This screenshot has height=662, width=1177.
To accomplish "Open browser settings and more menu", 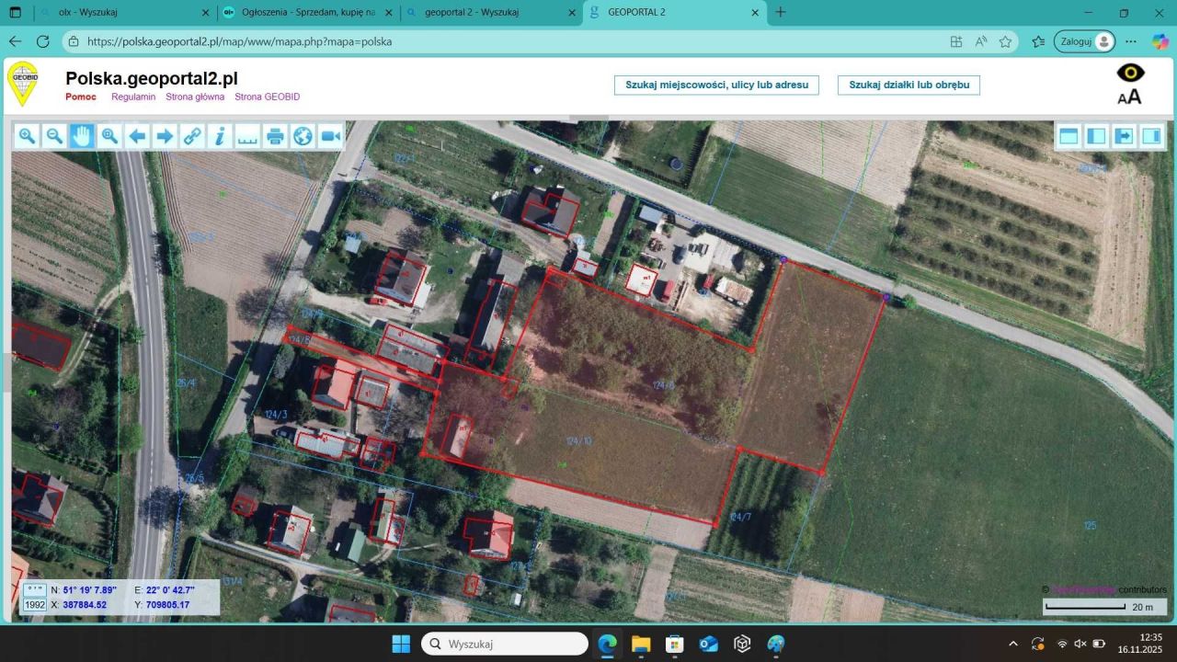I will (1131, 41).
